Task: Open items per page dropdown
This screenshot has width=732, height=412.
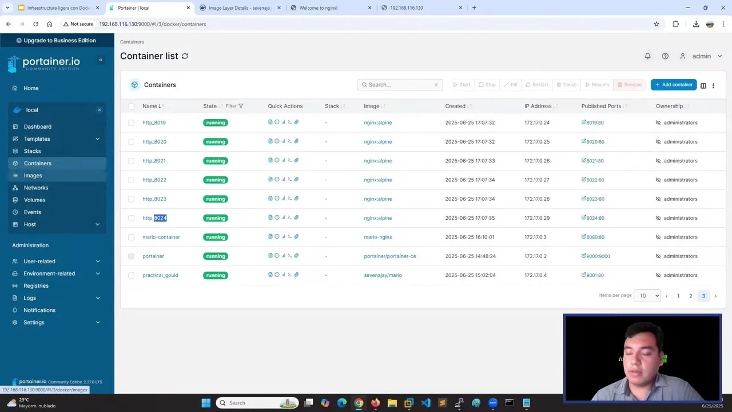Action: point(647,296)
